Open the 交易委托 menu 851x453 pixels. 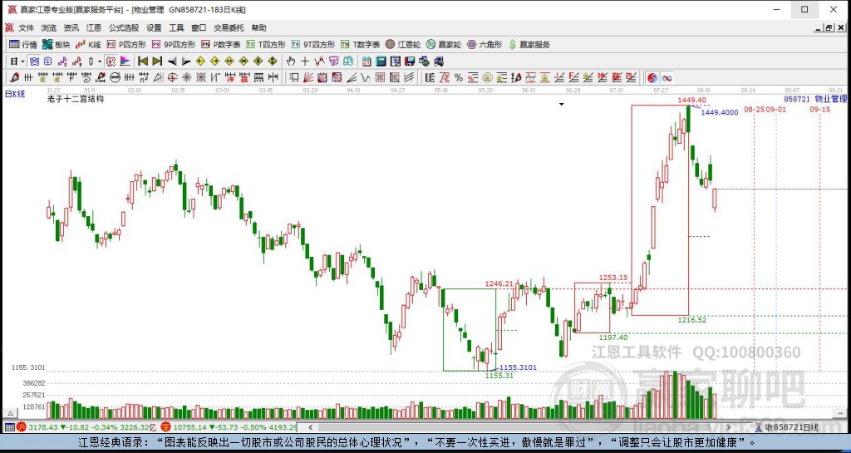(229, 28)
